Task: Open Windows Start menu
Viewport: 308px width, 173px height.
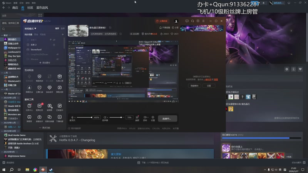Action: click(x=4, y=170)
